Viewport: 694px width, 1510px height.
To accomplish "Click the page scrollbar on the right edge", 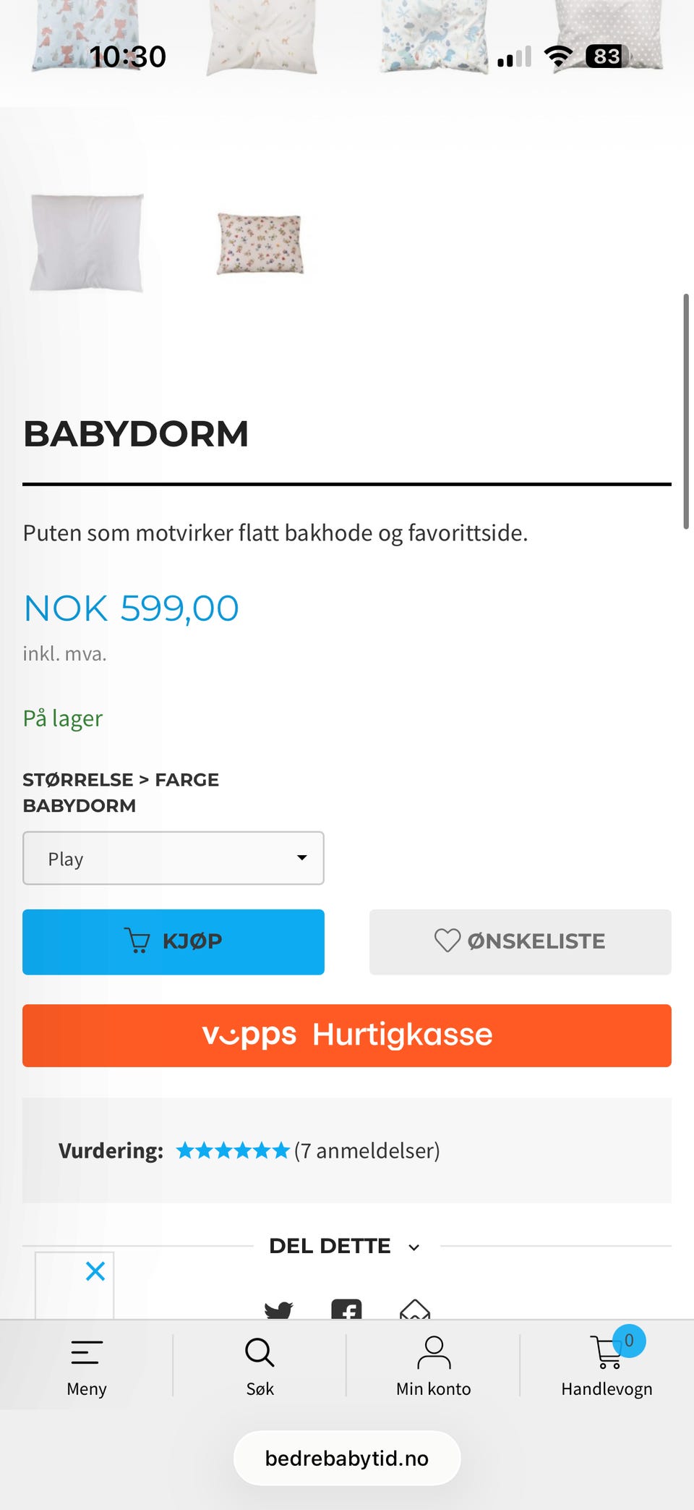I will click(685, 412).
